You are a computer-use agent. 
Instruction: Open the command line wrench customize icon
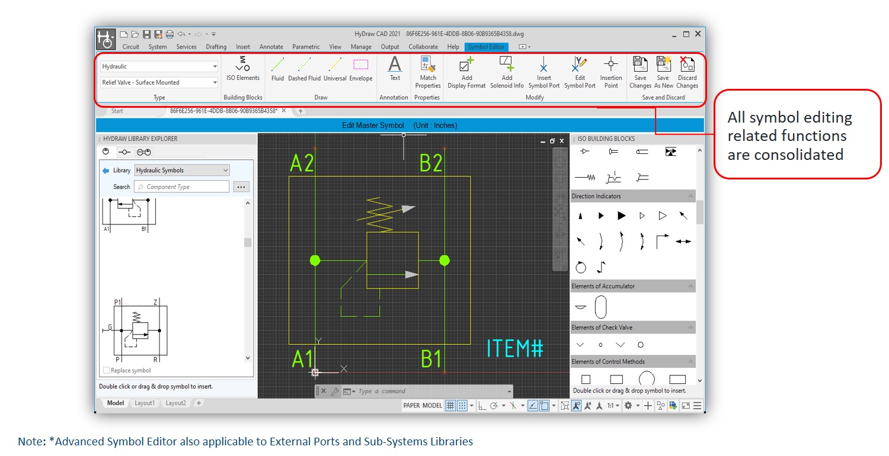[x=334, y=391]
